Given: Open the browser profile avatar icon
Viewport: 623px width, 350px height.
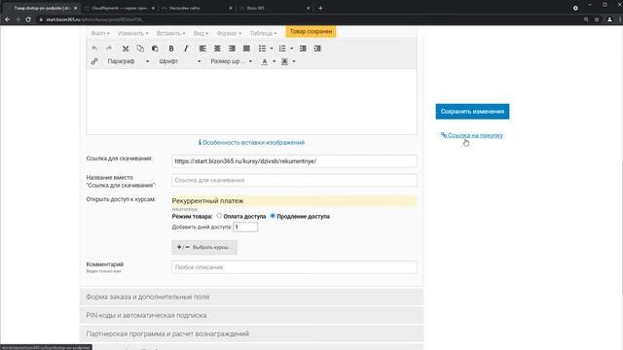Looking at the screenshot, I should click(x=609, y=19).
